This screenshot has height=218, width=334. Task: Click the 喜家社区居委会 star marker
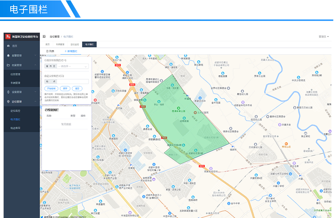pyautogui.click(x=268, y=116)
